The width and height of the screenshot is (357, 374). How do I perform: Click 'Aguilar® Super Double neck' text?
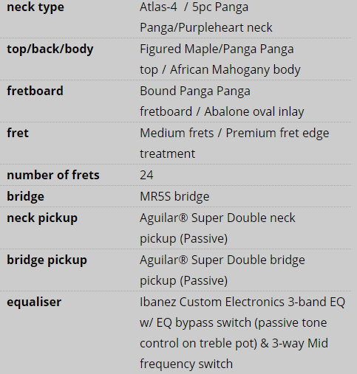pyautogui.click(x=217, y=218)
